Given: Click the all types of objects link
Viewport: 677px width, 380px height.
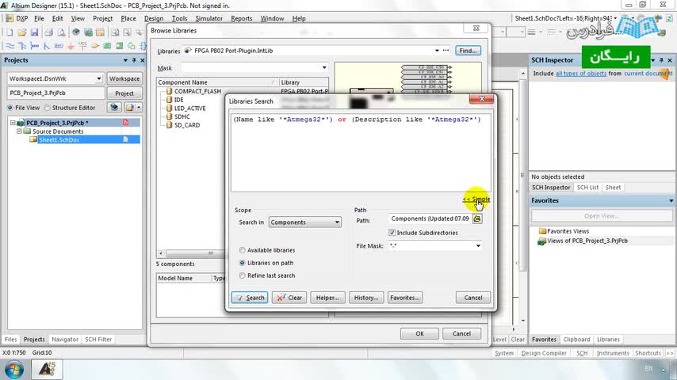Looking at the screenshot, I should [x=581, y=74].
